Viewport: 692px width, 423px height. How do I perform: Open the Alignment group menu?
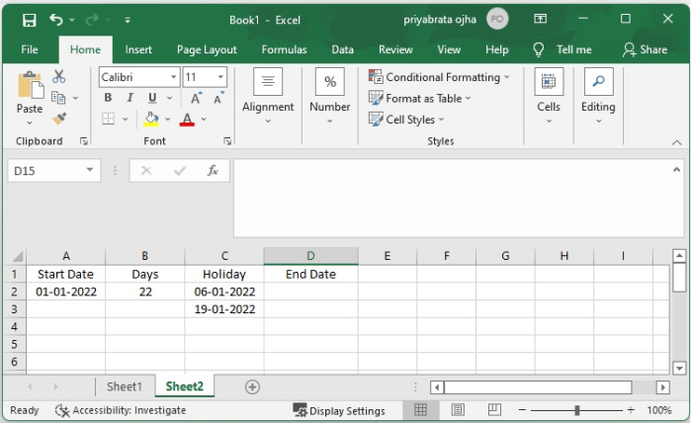pyautogui.click(x=268, y=96)
